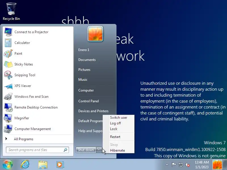
Task: Click the taskbar clock showing 12:48 AM
Action: (x=202, y=165)
